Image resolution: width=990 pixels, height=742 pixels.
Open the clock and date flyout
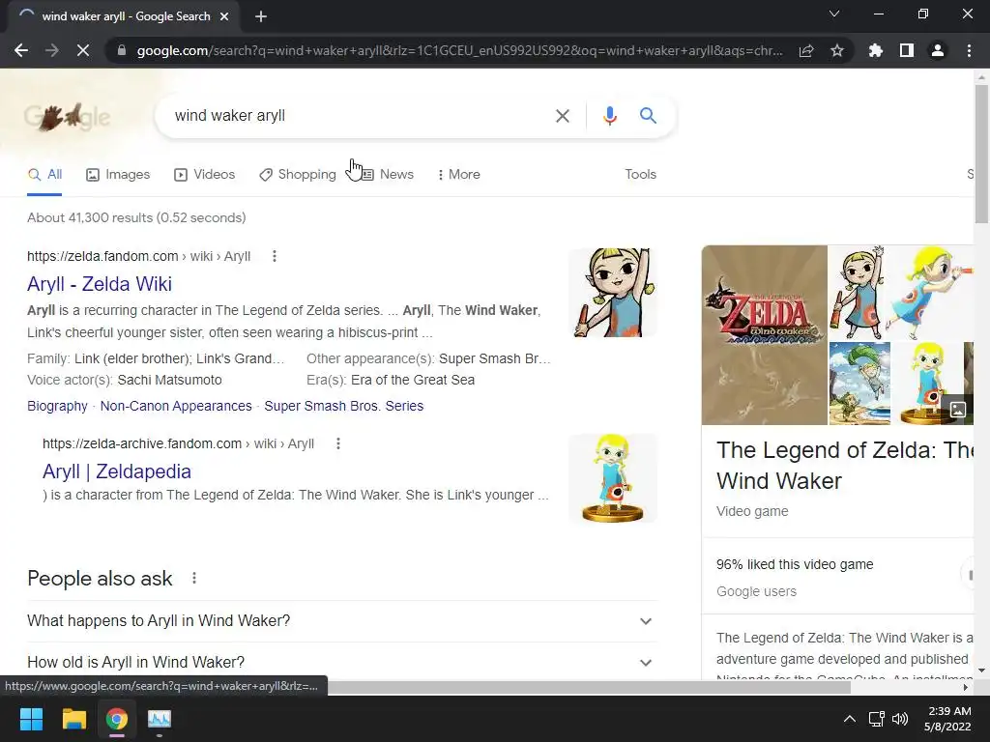(947, 719)
